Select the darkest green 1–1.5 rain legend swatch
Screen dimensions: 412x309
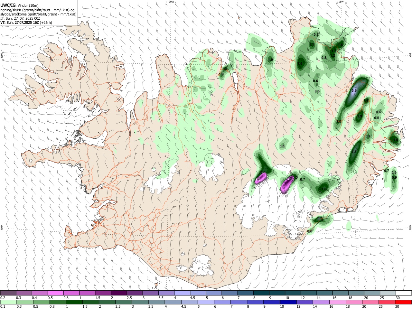click(x=74, y=302)
